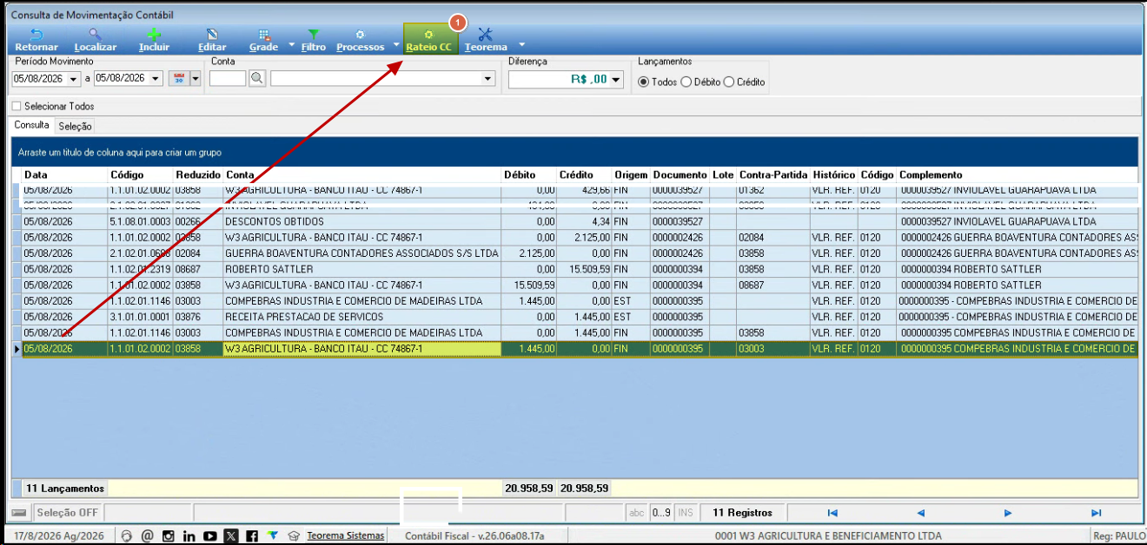Click the Instagram icon in status bar
The width and height of the screenshot is (1147, 545).
[169, 536]
